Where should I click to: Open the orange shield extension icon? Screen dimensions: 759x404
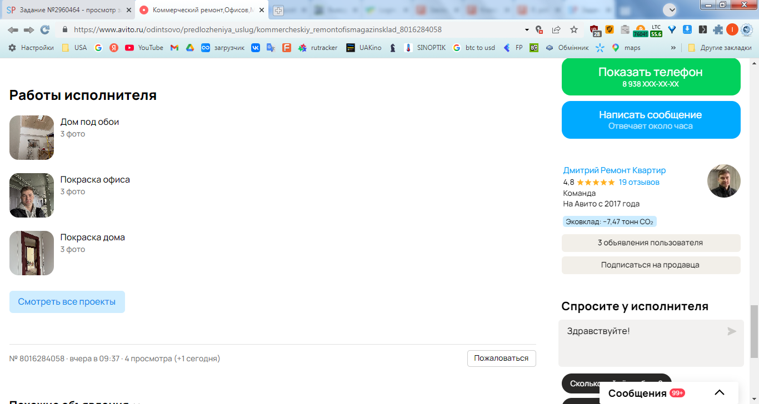tap(610, 29)
